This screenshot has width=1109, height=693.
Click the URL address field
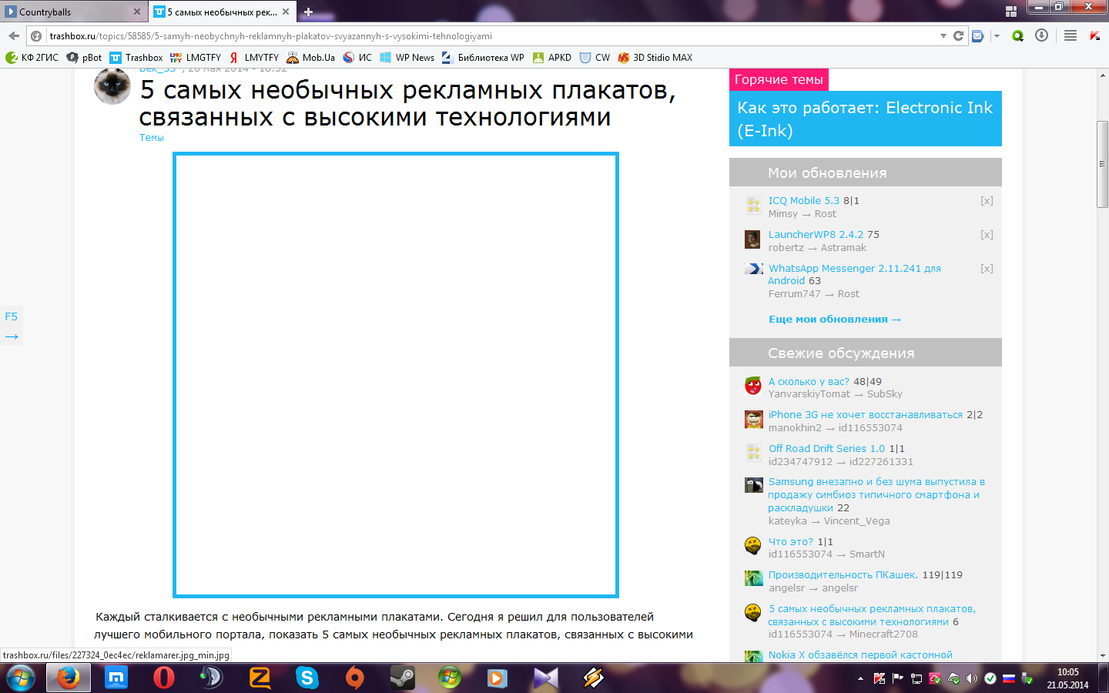[x=491, y=36]
